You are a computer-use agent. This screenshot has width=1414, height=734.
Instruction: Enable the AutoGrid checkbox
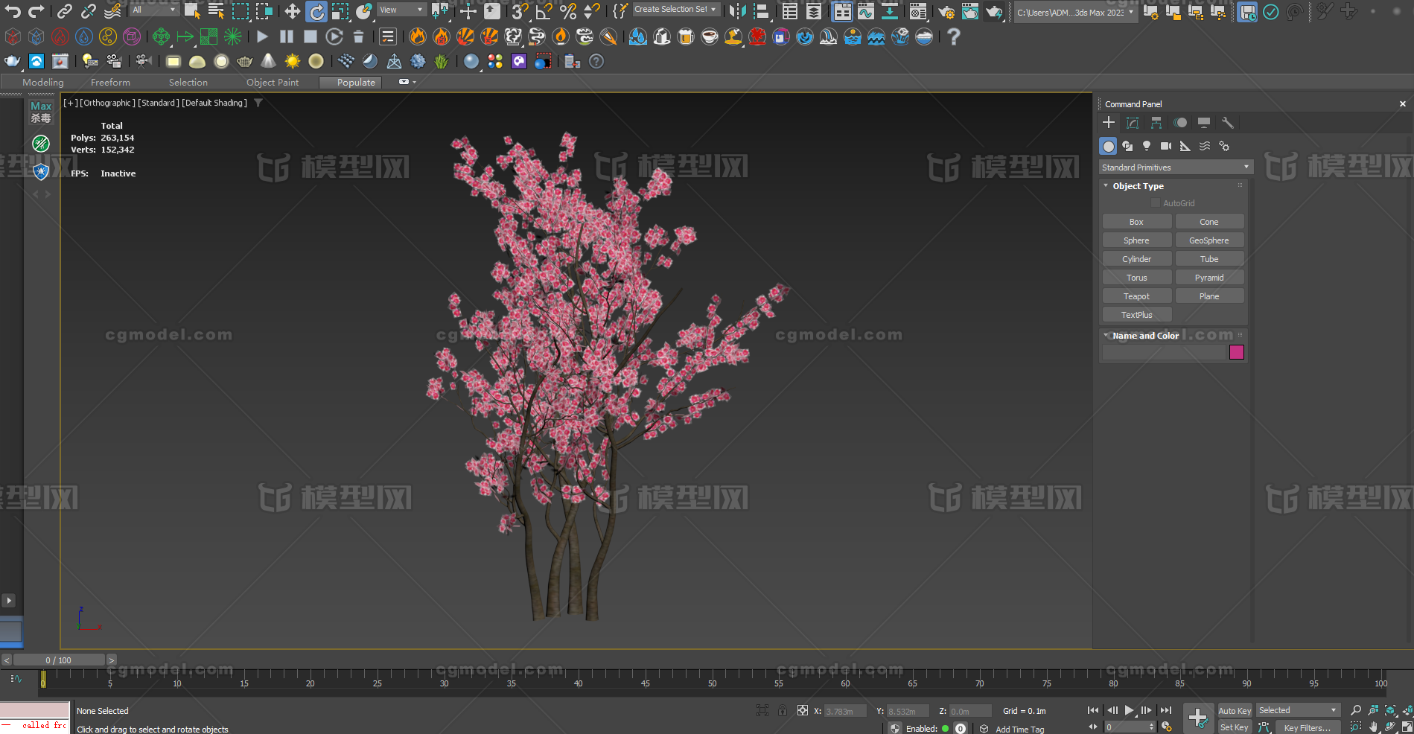click(x=1156, y=202)
